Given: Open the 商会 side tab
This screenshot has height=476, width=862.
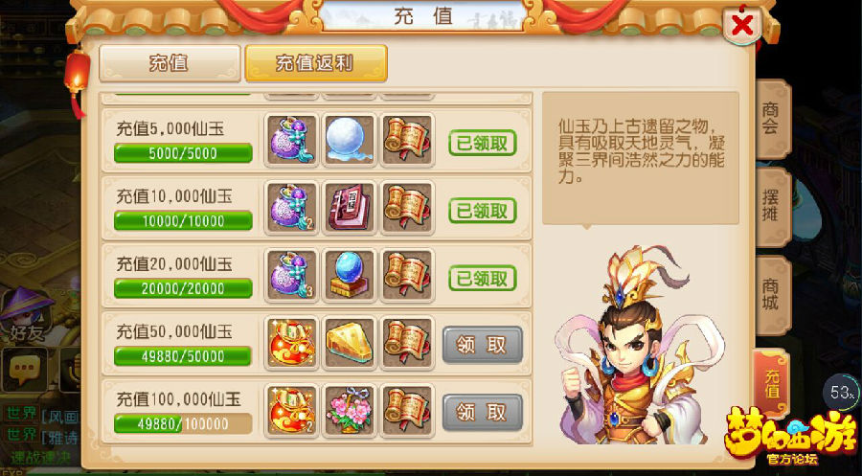Looking at the screenshot, I should (772, 120).
